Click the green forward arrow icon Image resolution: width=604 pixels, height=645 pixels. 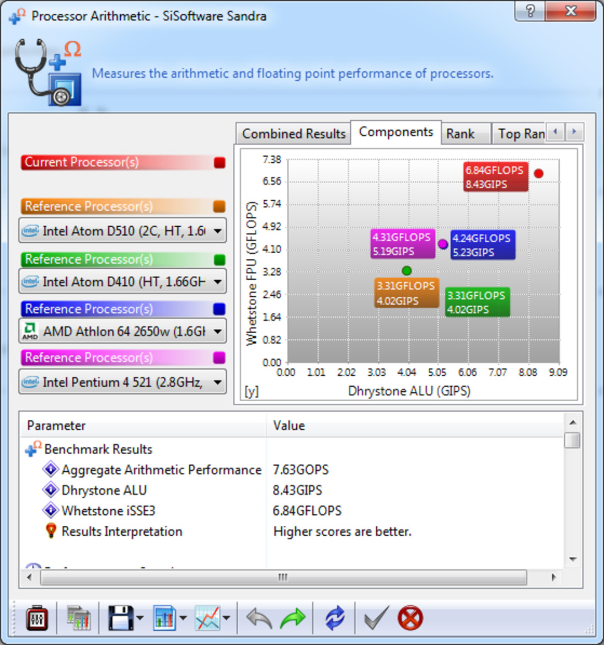tap(293, 619)
